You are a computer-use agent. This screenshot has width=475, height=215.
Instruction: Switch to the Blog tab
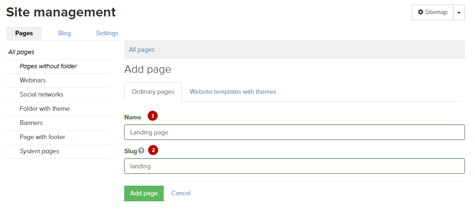point(65,33)
